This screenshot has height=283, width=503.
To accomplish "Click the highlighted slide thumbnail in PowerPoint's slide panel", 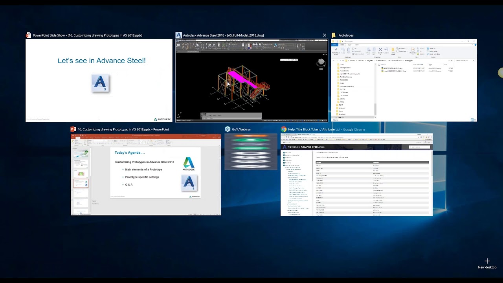I will click(x=81, y=184).
